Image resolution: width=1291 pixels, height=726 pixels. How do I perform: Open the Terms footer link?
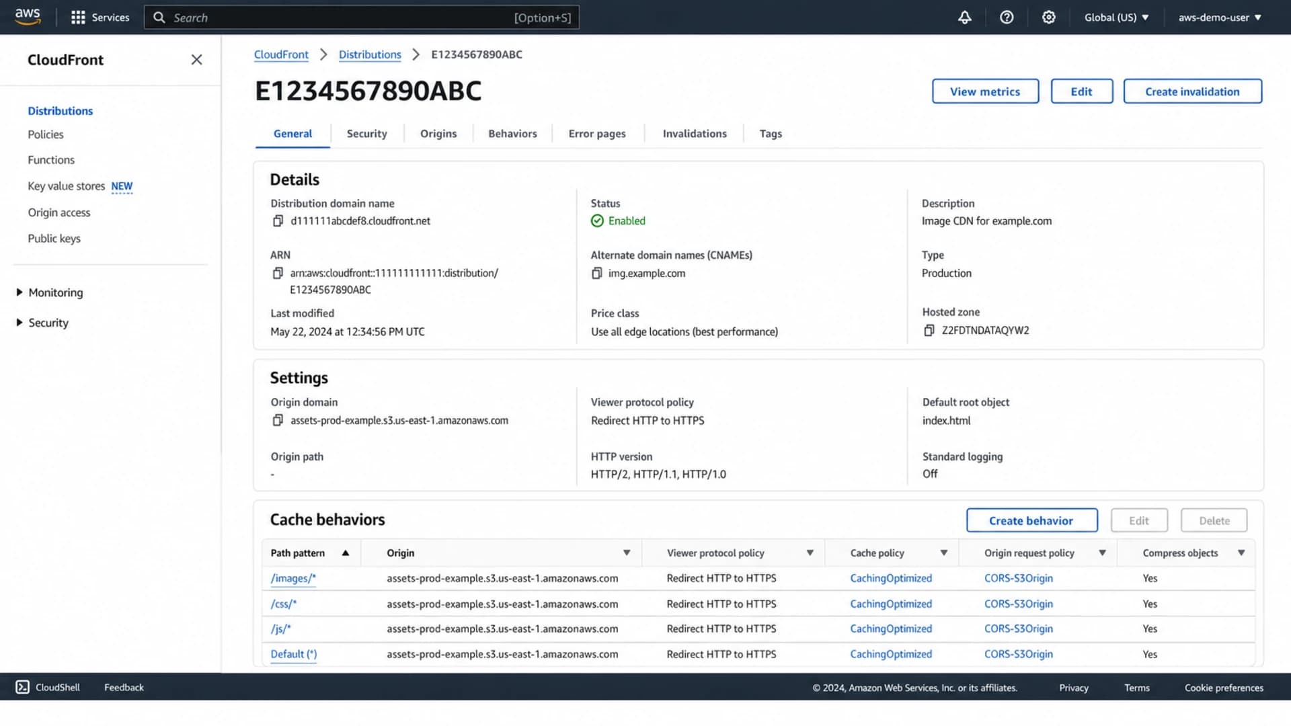(1137, 688)
